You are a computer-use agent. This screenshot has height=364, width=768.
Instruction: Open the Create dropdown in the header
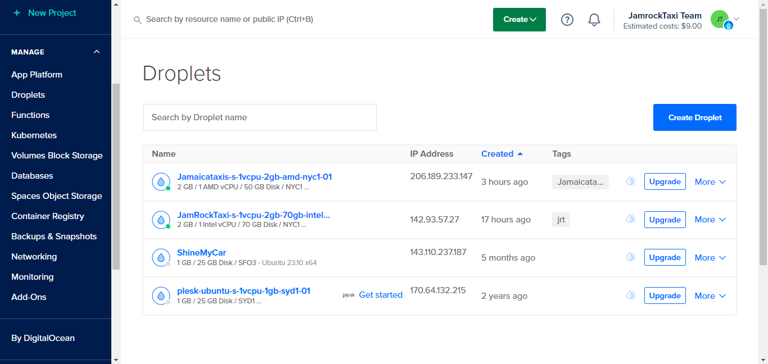519,20
